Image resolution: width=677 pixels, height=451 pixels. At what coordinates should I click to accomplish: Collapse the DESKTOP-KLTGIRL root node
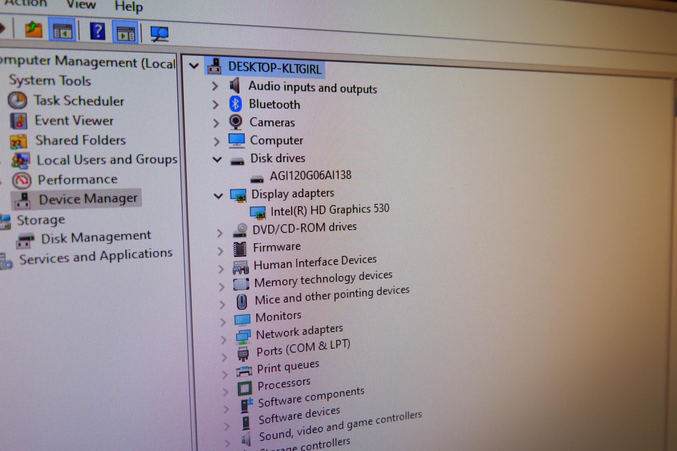[194, 66]
